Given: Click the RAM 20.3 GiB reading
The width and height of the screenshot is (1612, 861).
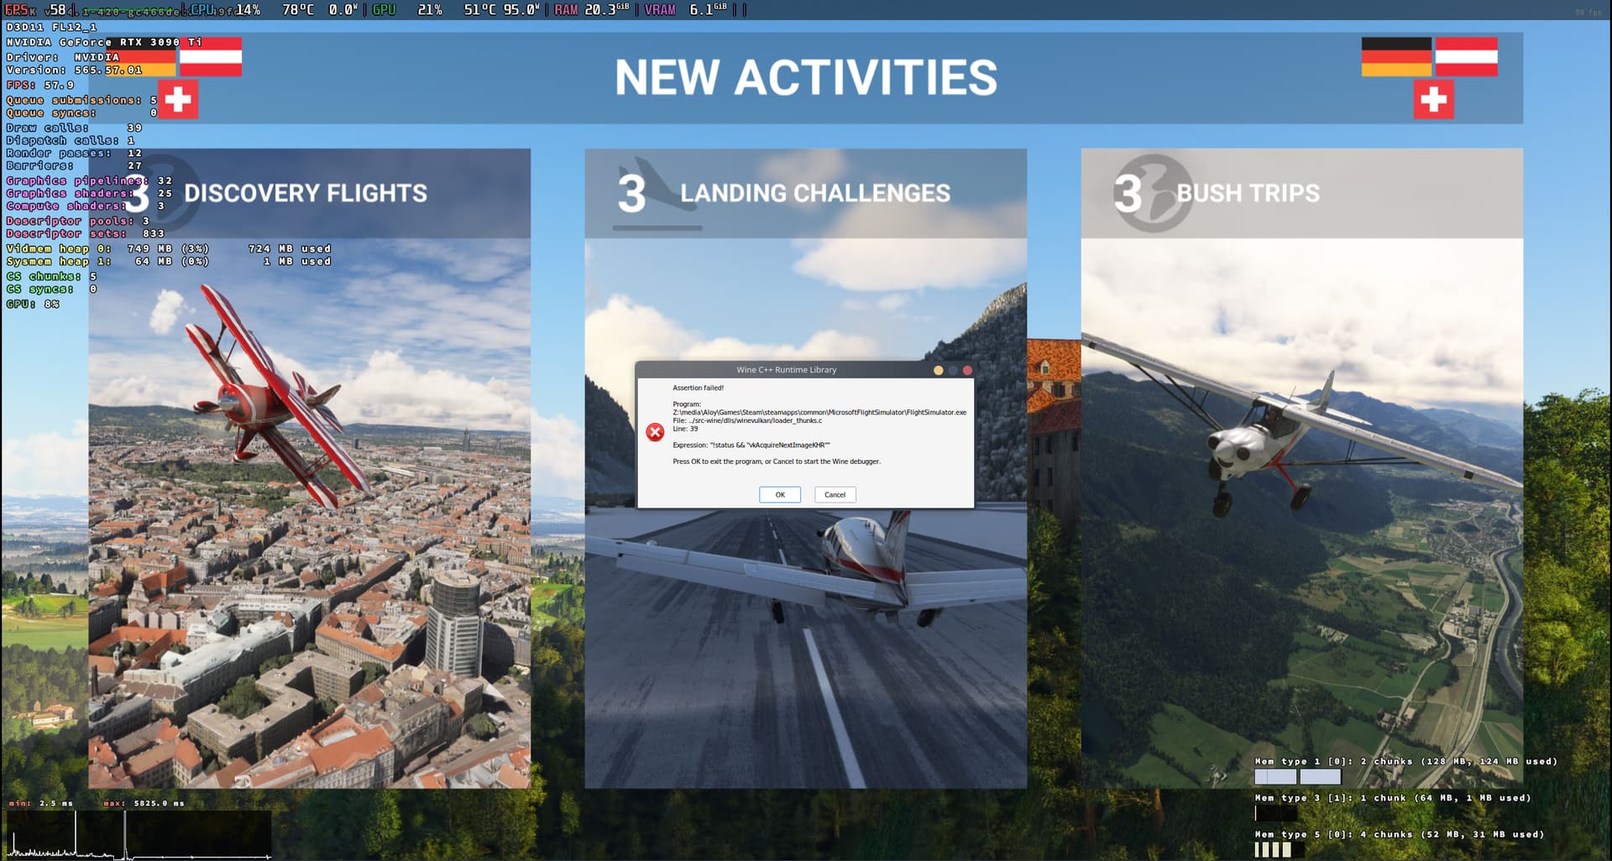Looking at the screenshot, I should 592,10.
